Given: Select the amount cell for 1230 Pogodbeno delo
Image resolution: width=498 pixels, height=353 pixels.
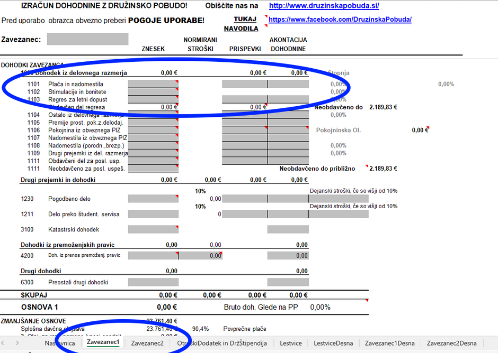Looking at the screenshot, I should point(153,199).
